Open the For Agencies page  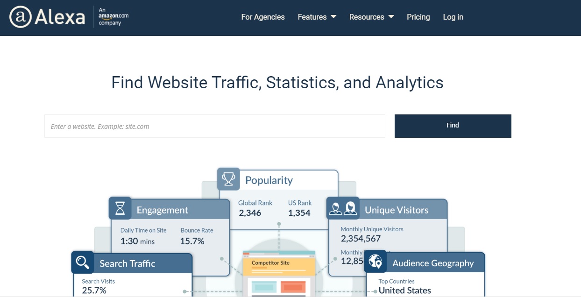pyautogui.click(x=263, y=17)
